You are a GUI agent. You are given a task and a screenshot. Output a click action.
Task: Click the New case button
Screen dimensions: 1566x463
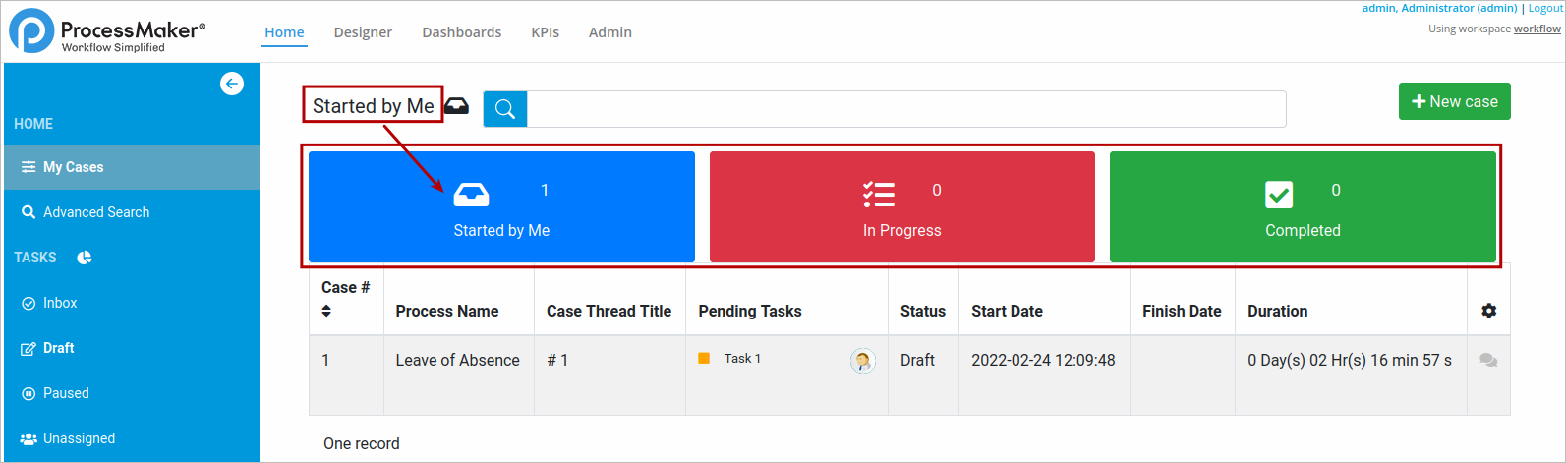coord(1455,101)
